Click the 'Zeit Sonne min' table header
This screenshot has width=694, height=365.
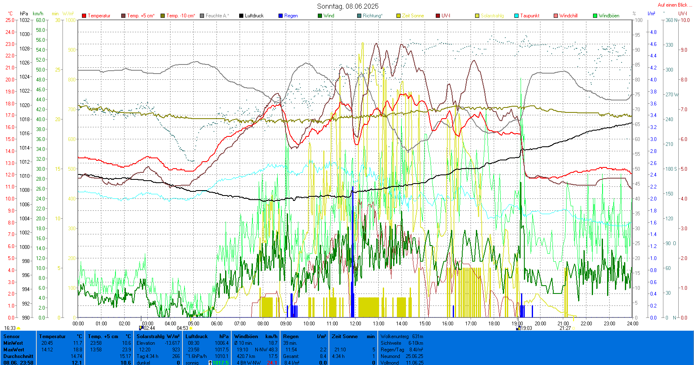coord(353,336)
